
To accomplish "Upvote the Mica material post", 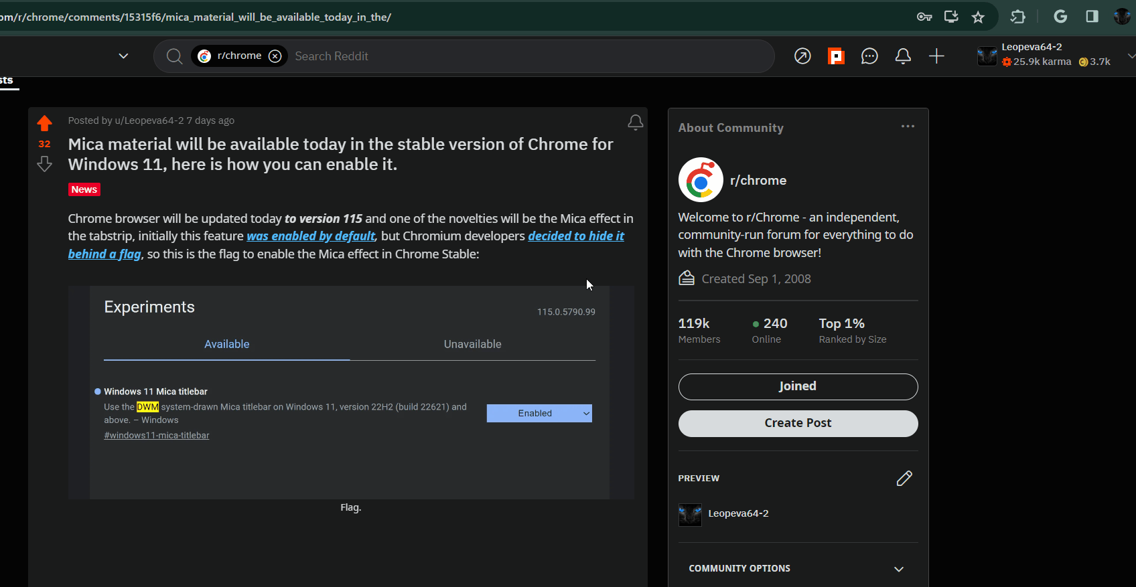I will 44,123.
